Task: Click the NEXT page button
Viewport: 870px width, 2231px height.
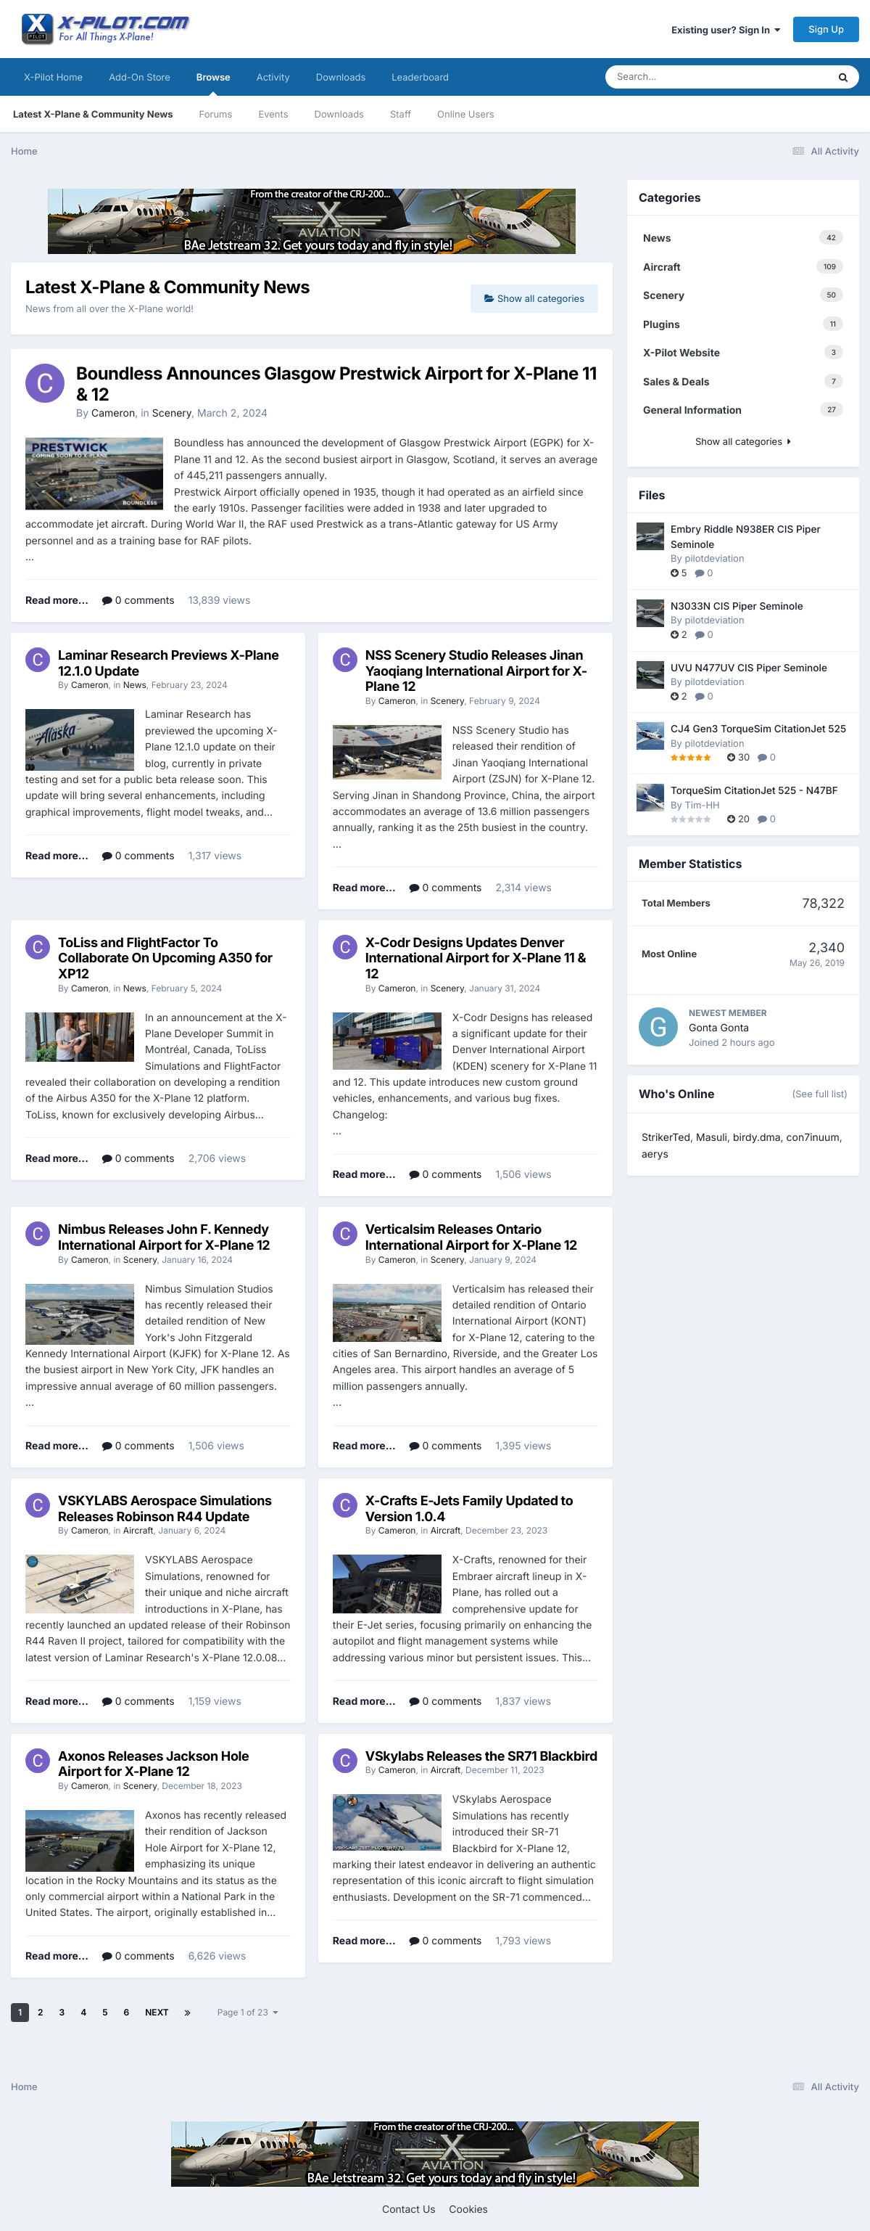Action: tap(157, 2012)
